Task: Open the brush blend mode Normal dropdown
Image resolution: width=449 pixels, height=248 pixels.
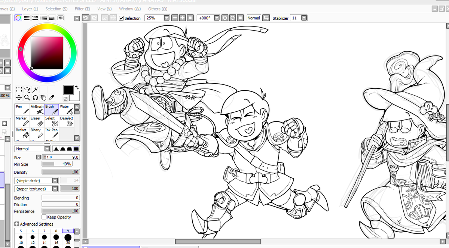Action: (x=48, y=149)
